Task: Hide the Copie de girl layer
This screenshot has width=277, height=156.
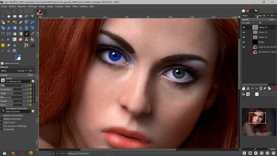Action: (x=244, y=47)
